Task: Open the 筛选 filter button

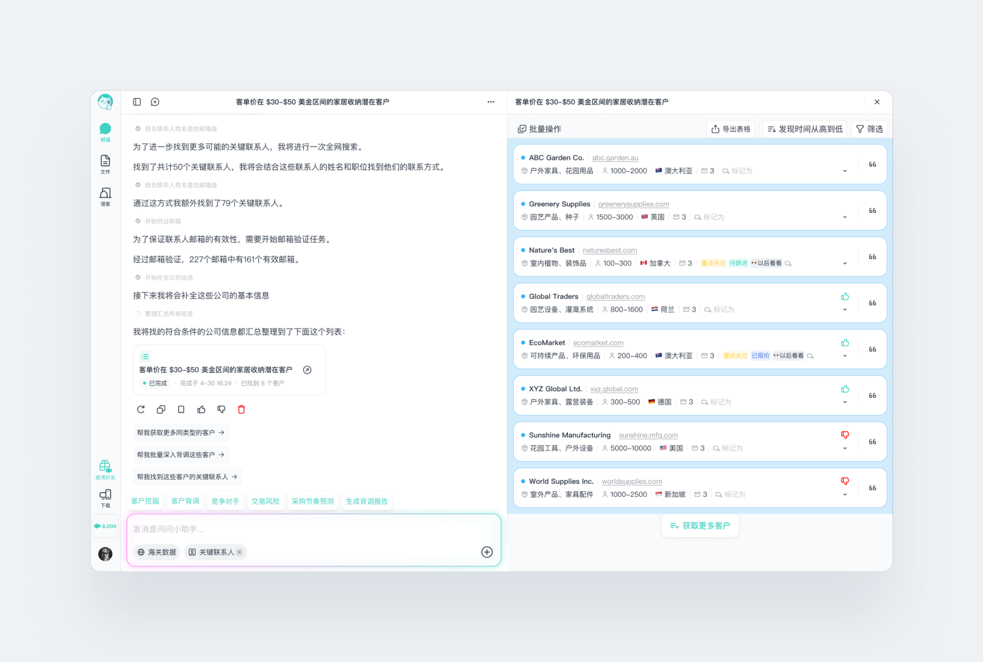Action: pyautogui.click(x=869, y=129)
